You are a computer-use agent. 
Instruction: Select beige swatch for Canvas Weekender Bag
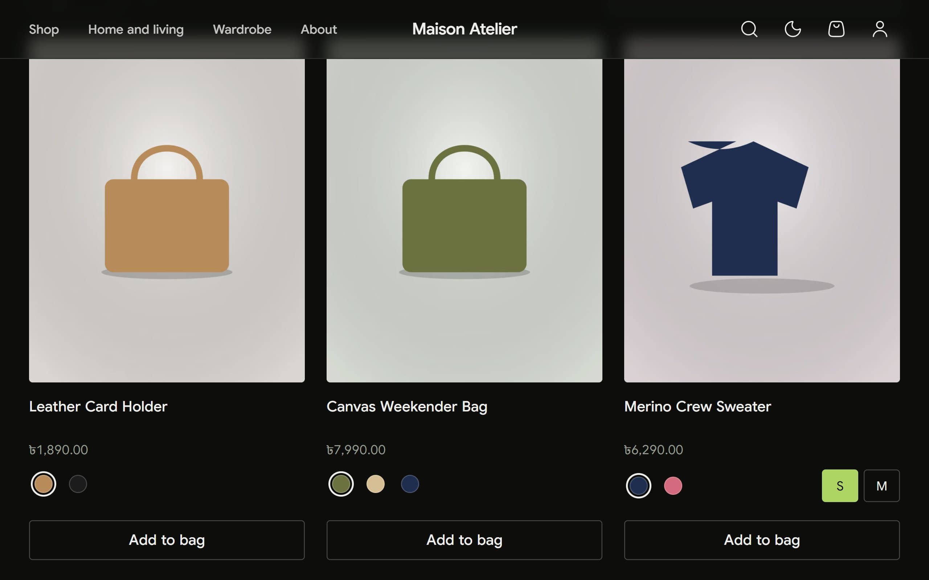[376, 484]
